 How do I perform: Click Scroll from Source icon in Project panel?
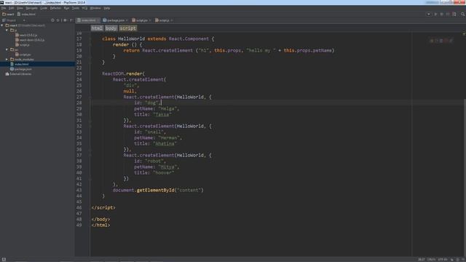(x=52, y=20)
